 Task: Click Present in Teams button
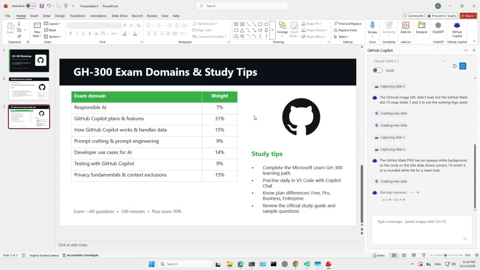click(x=442, y=15)
